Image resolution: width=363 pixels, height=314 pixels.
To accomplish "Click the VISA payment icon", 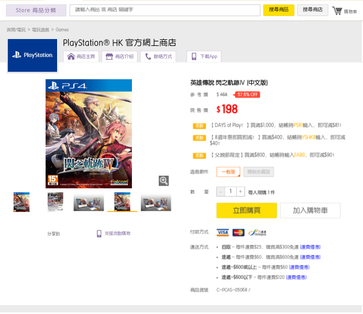I will [x=222, y=233].
